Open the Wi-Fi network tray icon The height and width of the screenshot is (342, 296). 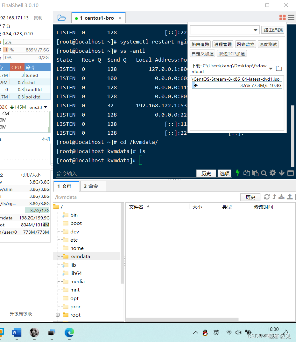click(x=229, y=332)
